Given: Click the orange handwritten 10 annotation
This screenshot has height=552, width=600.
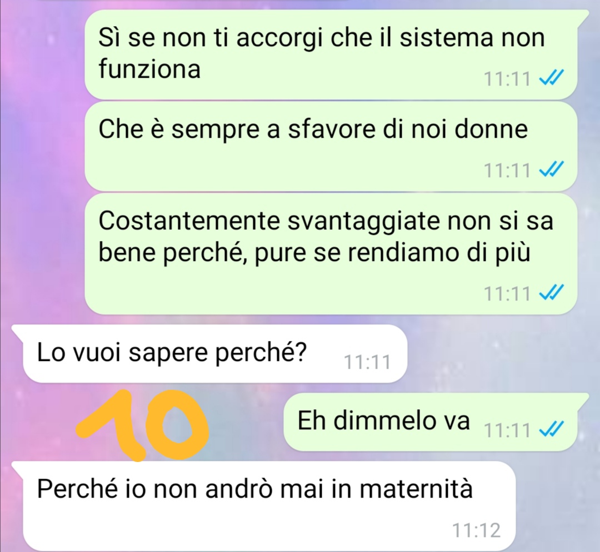Looking at the screenshot, I should coord(142,425).
